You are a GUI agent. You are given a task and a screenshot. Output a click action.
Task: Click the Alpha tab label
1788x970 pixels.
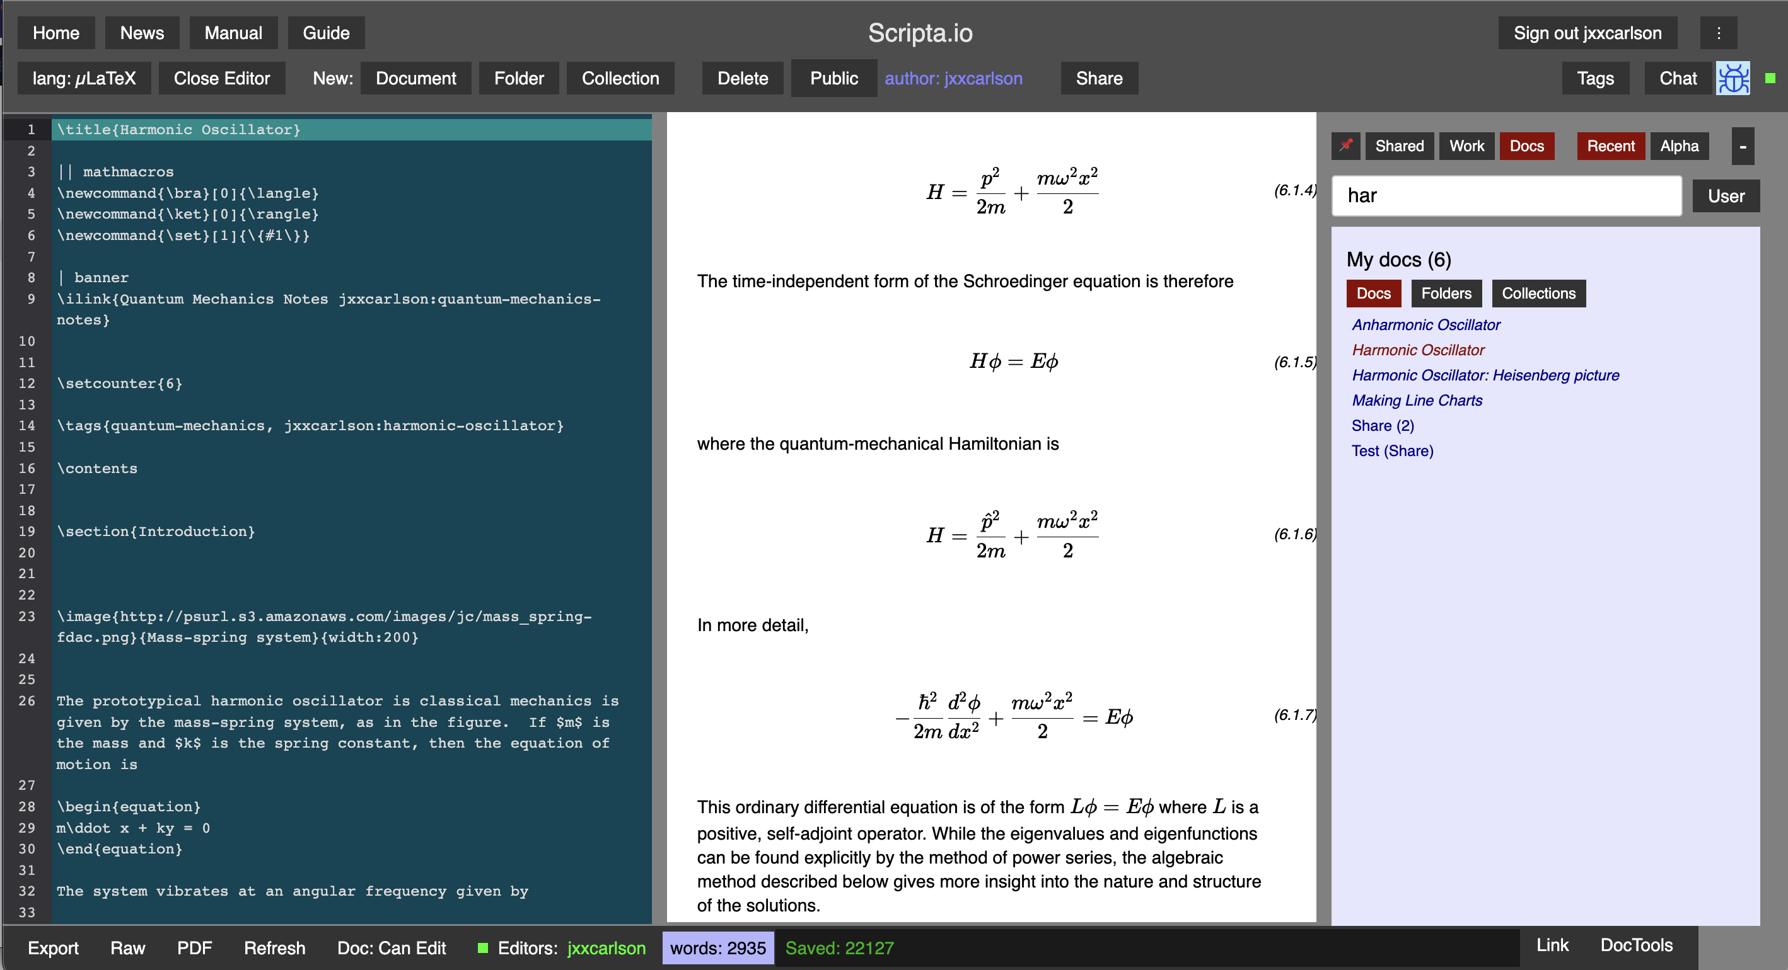(x=1680, y=144)
